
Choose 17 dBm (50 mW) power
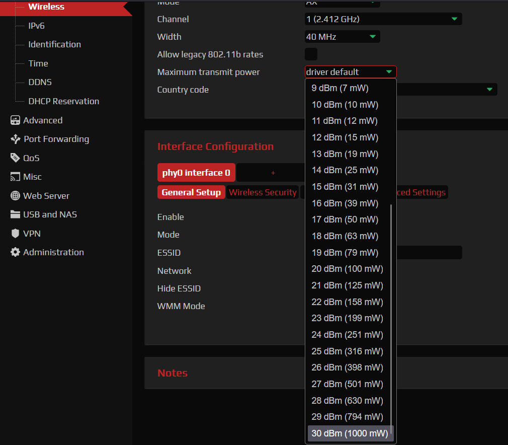click(x=349, y=219)
